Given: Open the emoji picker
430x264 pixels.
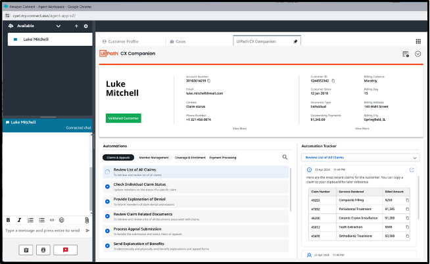Looking at the screenshot, I should click(62, 220).
